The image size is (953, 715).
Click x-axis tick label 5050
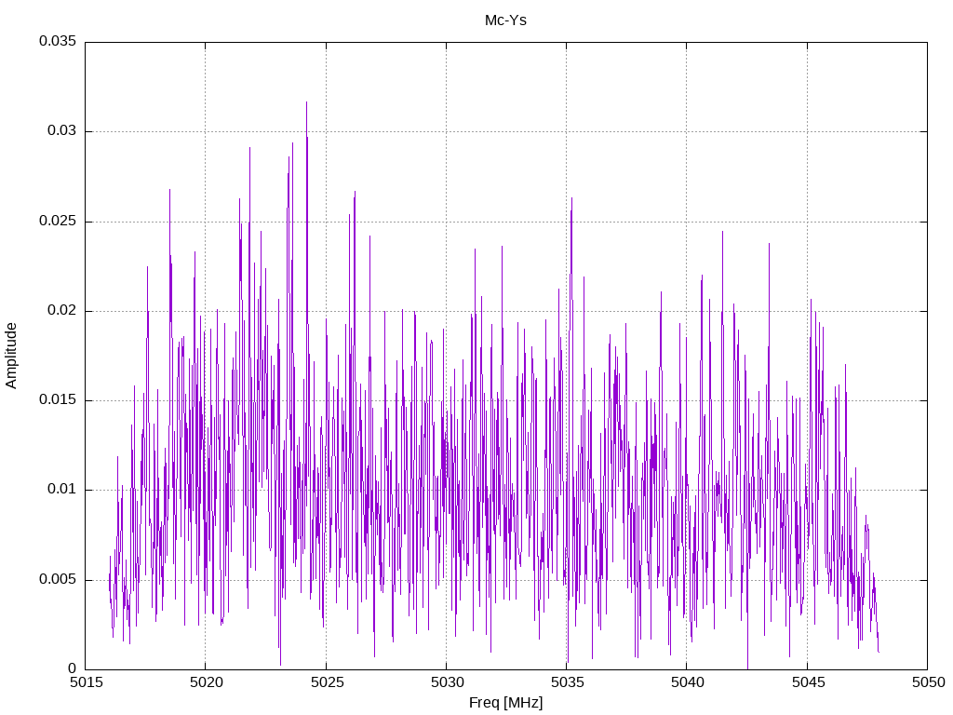click(x=928, y=682)
